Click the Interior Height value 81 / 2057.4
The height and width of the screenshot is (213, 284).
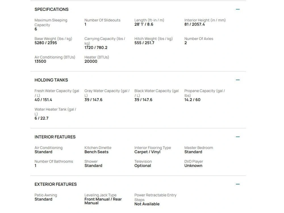pos(195,24)
